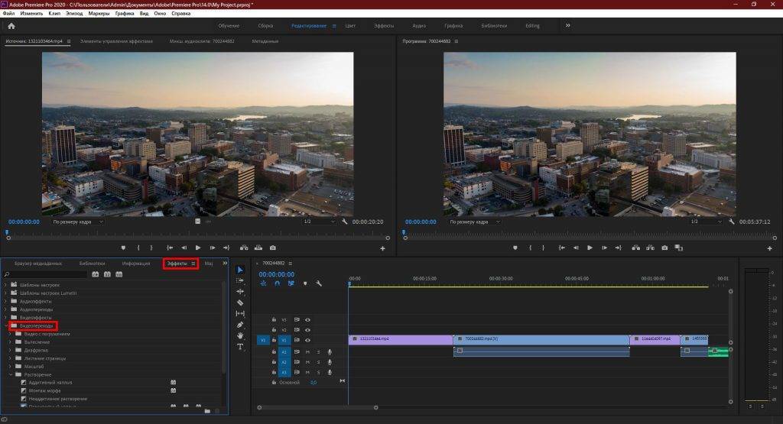
Task: Toggle V1 track output eye icon
Action: (308, 340)
